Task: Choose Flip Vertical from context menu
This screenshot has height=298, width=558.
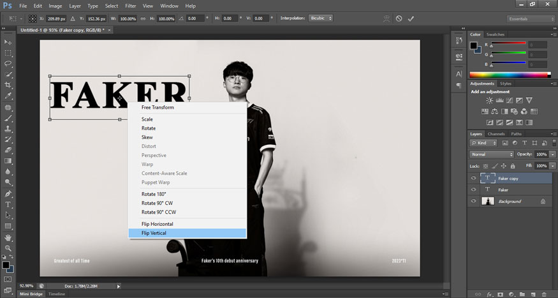Action: click(187, 233)
